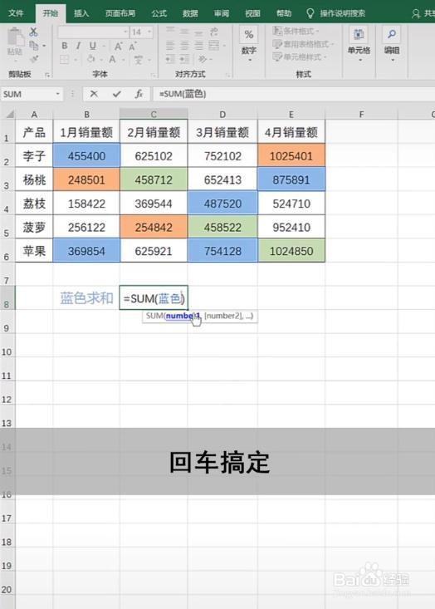
Task: Click the Middle Align icon
Action: 184,31
